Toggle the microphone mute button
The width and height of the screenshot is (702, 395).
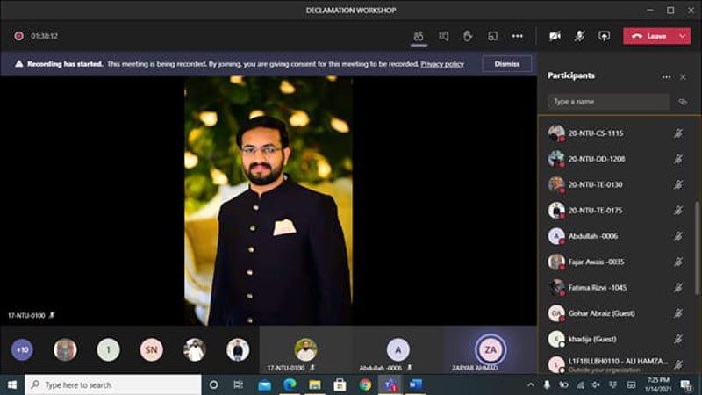click(x=579, y=36)
